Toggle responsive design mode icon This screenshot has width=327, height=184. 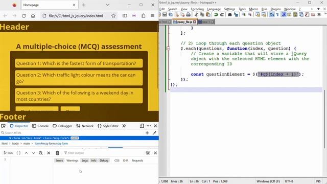142,126
